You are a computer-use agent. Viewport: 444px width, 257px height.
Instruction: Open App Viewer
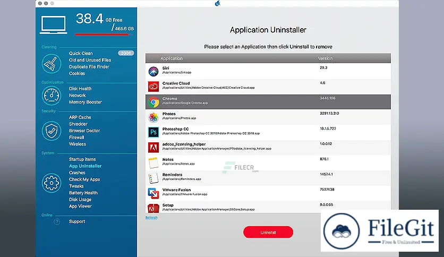coord(80,206)
